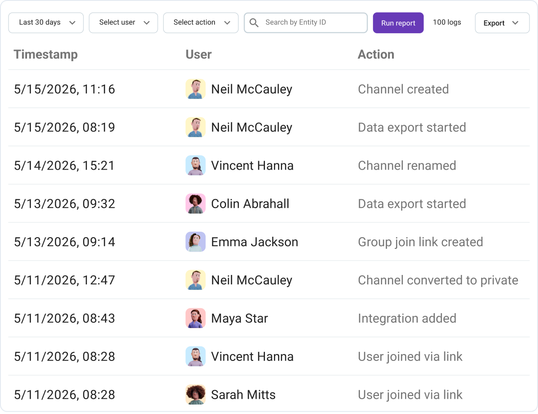Open Maya Star's avatar picture
The image size is (538, 414).
click(196, 319)
